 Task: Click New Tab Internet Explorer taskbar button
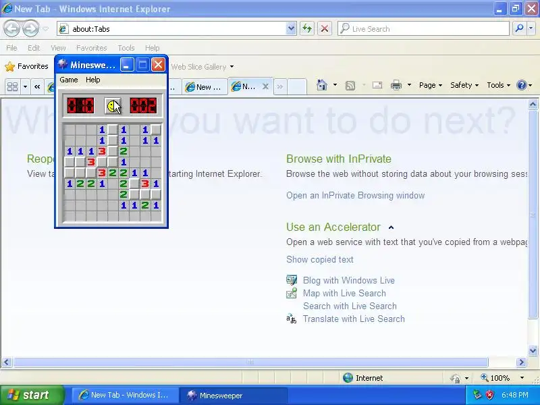pos(125,395)
